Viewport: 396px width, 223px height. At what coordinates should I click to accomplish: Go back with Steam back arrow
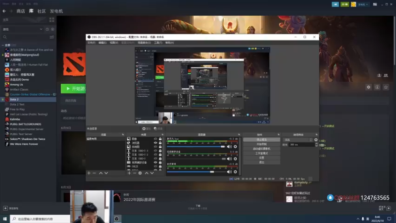[x=4, y=11]
